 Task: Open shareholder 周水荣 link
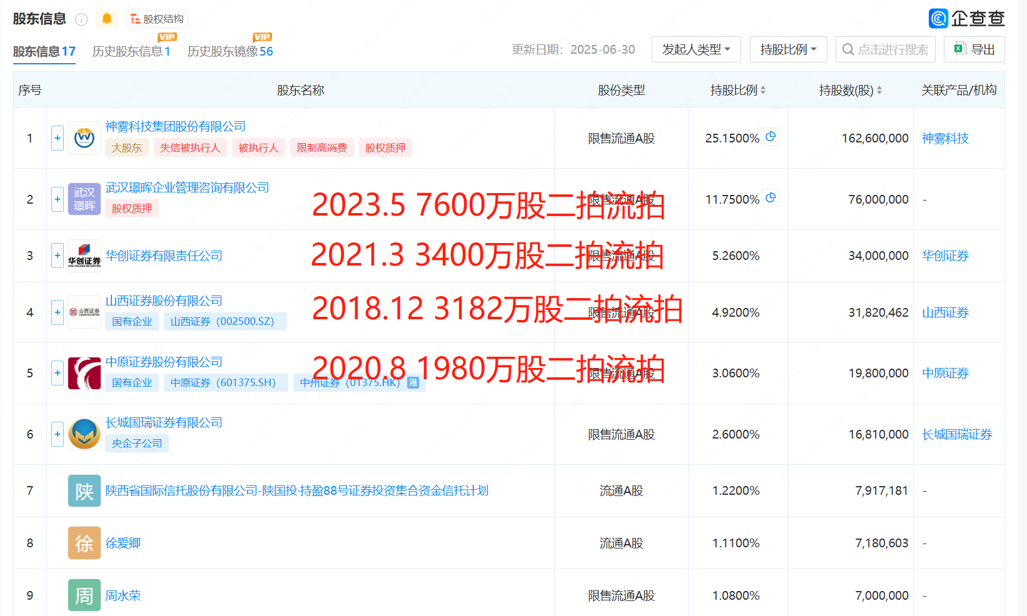(x=123, y=595)
